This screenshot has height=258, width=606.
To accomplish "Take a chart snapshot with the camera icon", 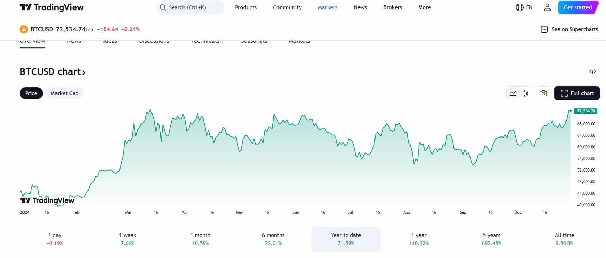I will 543,93.
